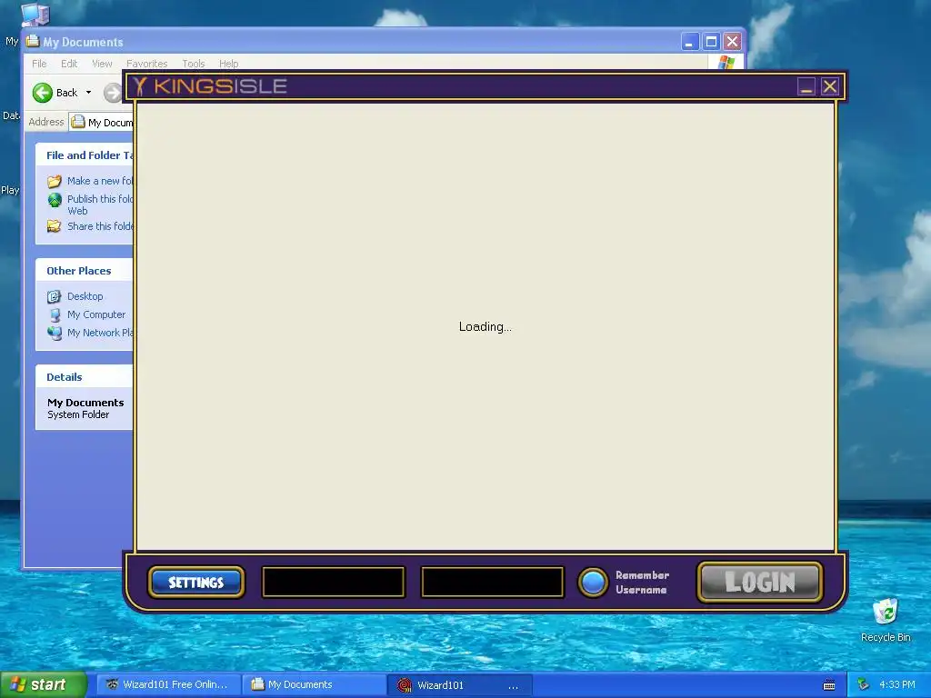Minimize the My Documents window
The height and width of the screenshot is (698, 931).
689,42
